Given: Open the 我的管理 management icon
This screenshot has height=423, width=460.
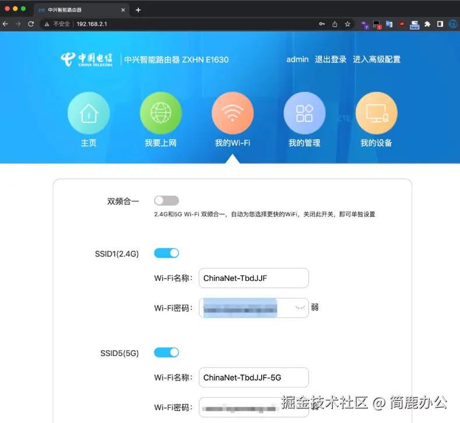Looking at the screenshot, I should coord(304,113).
